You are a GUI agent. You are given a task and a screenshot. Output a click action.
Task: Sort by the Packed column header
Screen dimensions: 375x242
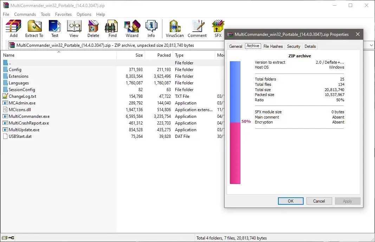click(159, 55)
